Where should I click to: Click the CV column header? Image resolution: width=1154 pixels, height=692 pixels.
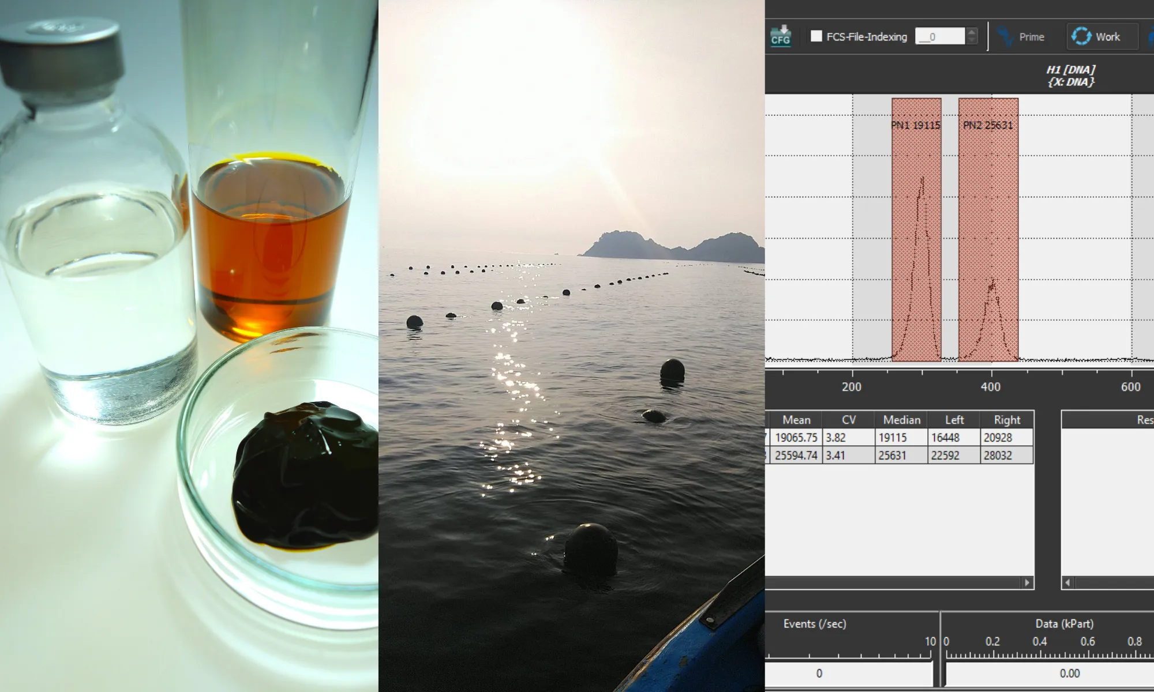click(x=848, y=420)
